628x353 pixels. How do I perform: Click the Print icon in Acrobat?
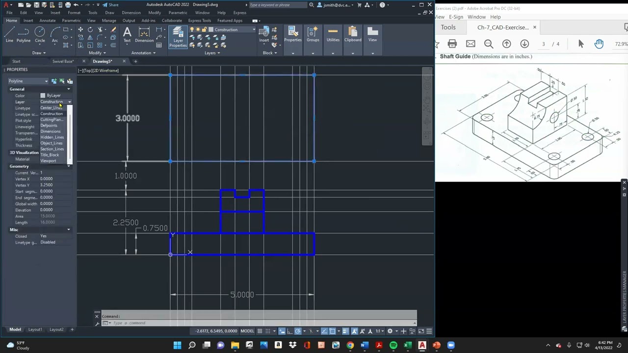[452, 44]
